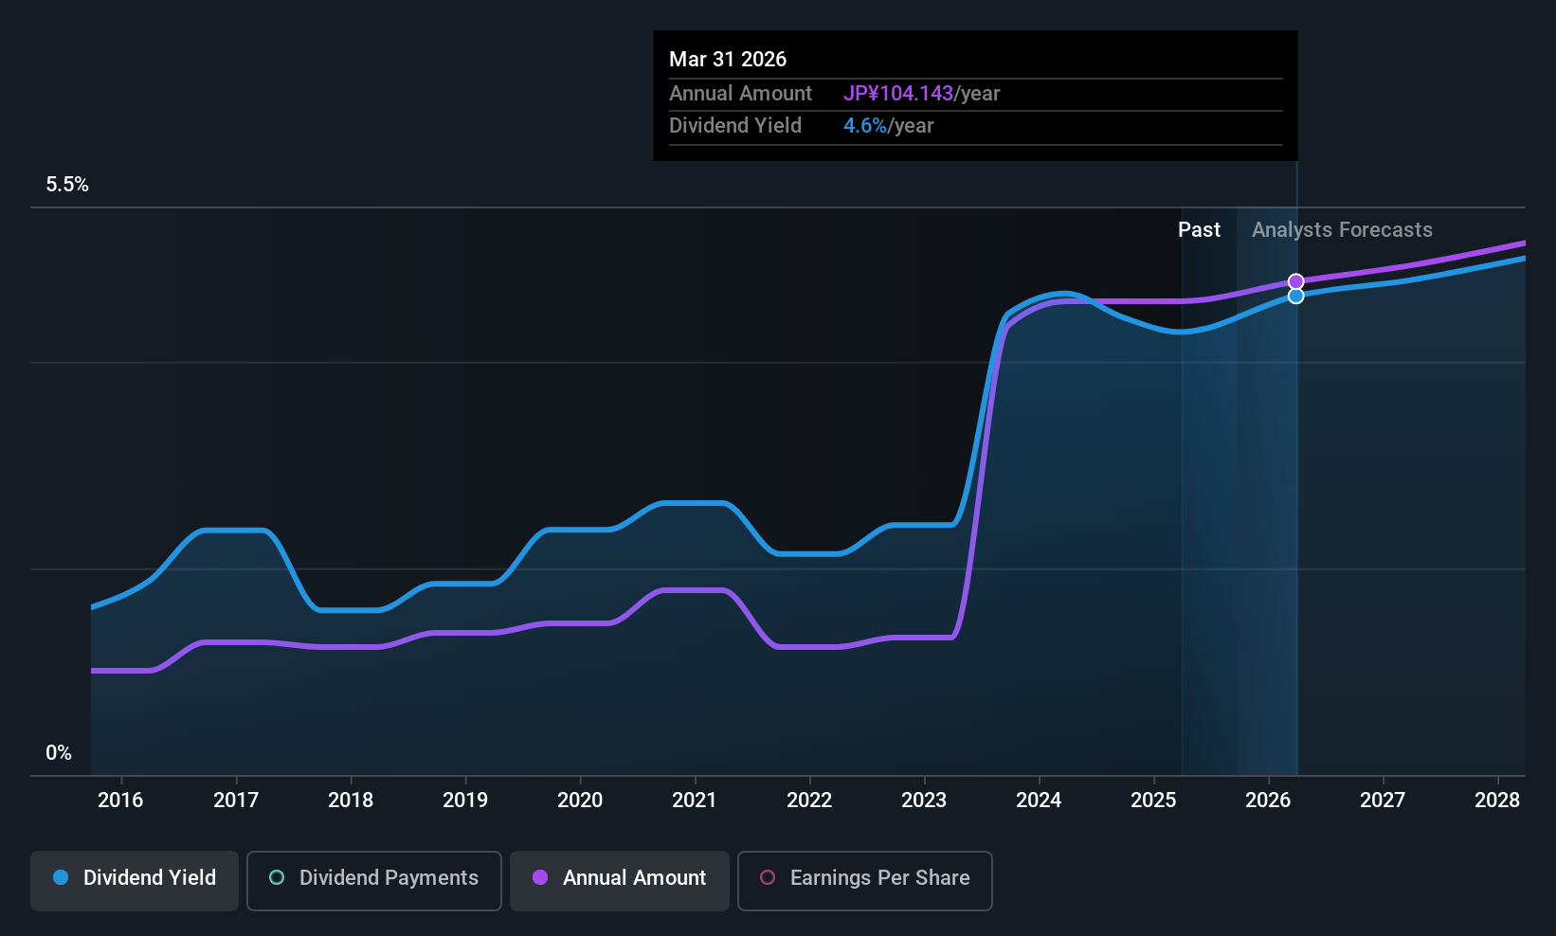Click the 2025 x-axis label
This screenshot has height=936, width=1556.
tap(1153, 801)
